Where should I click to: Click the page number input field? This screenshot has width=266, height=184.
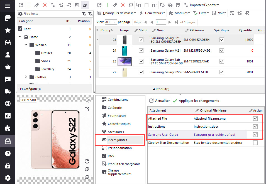click(161, 22)
